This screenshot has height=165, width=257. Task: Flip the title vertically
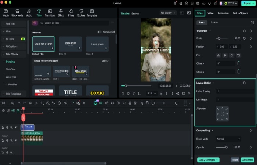225,55
